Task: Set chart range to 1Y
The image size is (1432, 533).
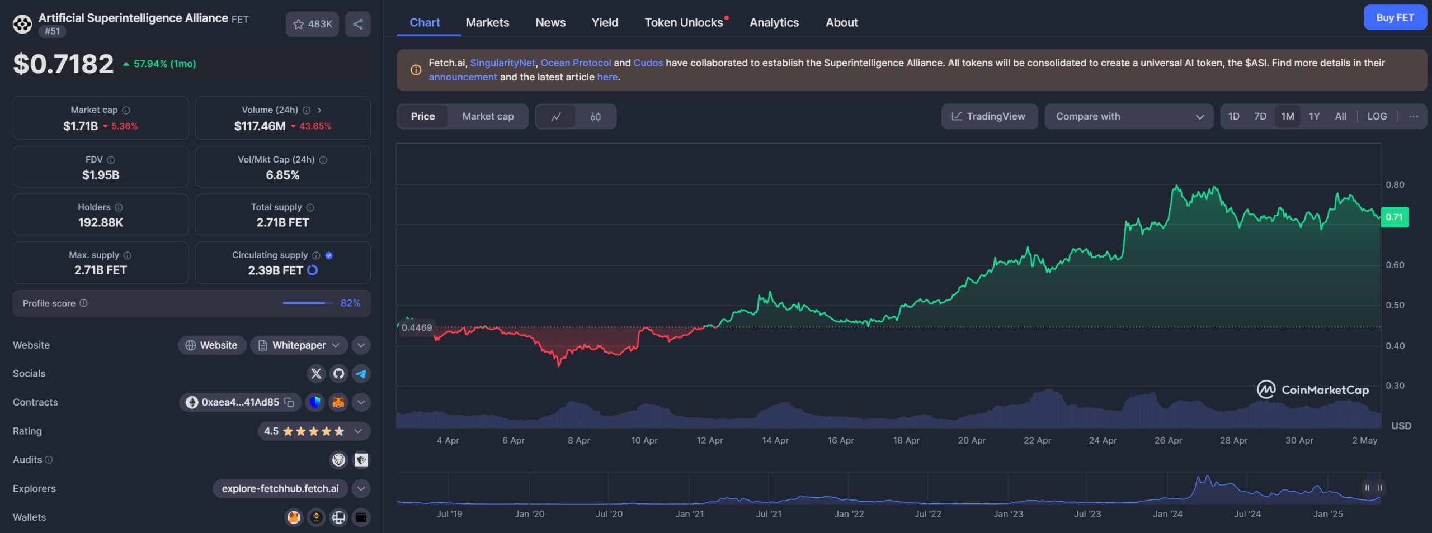Action: (1314, 116)
